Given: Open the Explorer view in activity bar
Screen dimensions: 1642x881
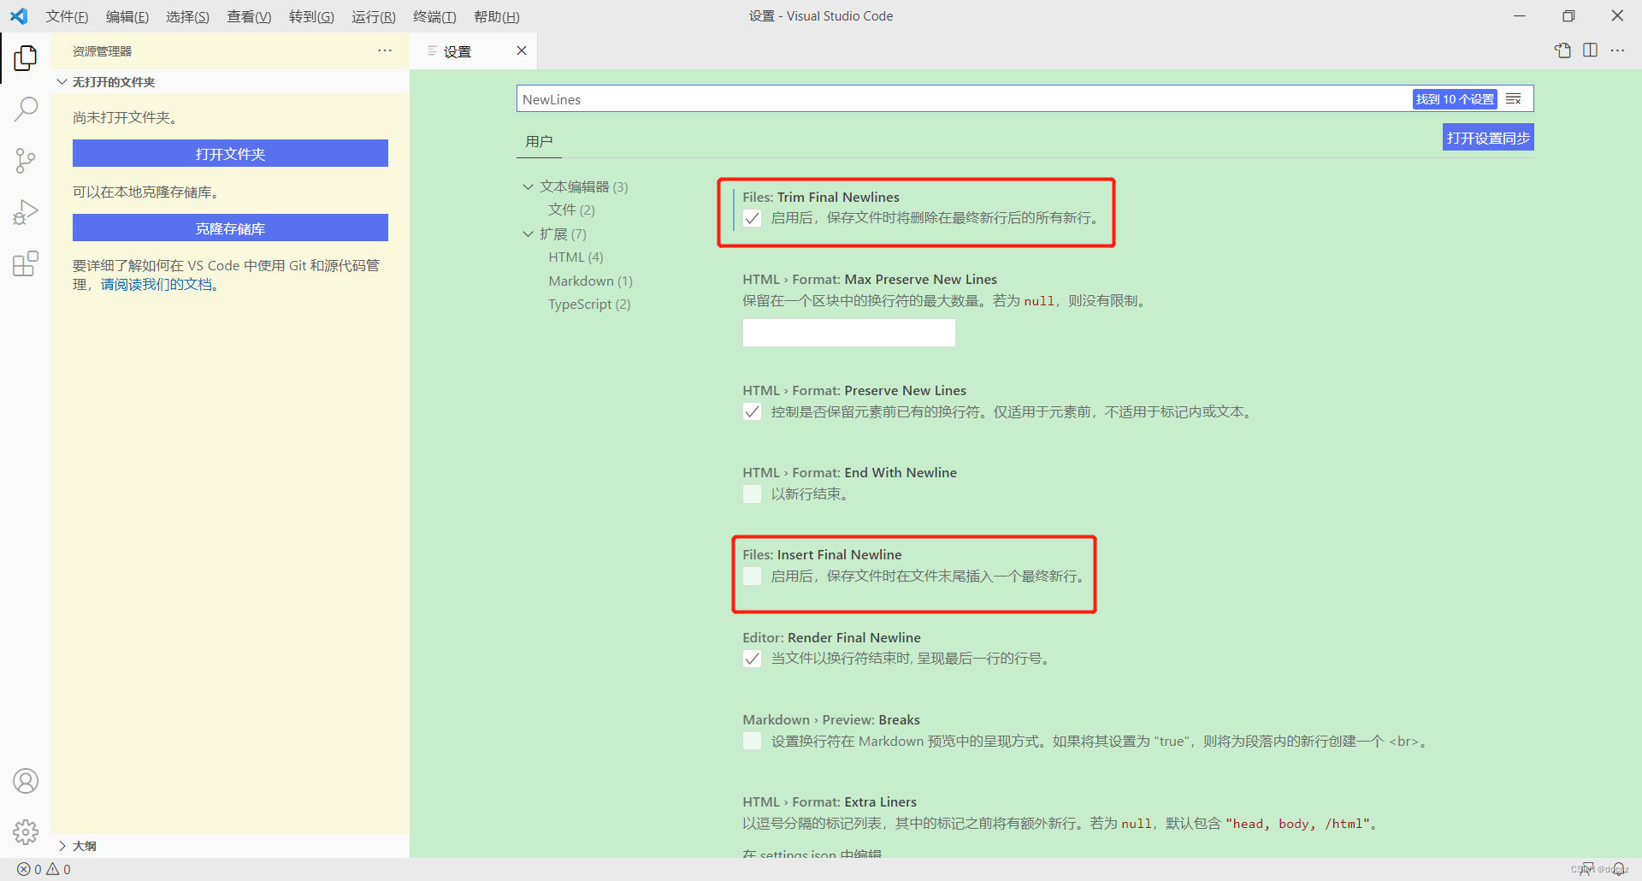Looking at the screenshot, I should click(x=26, y=57).
